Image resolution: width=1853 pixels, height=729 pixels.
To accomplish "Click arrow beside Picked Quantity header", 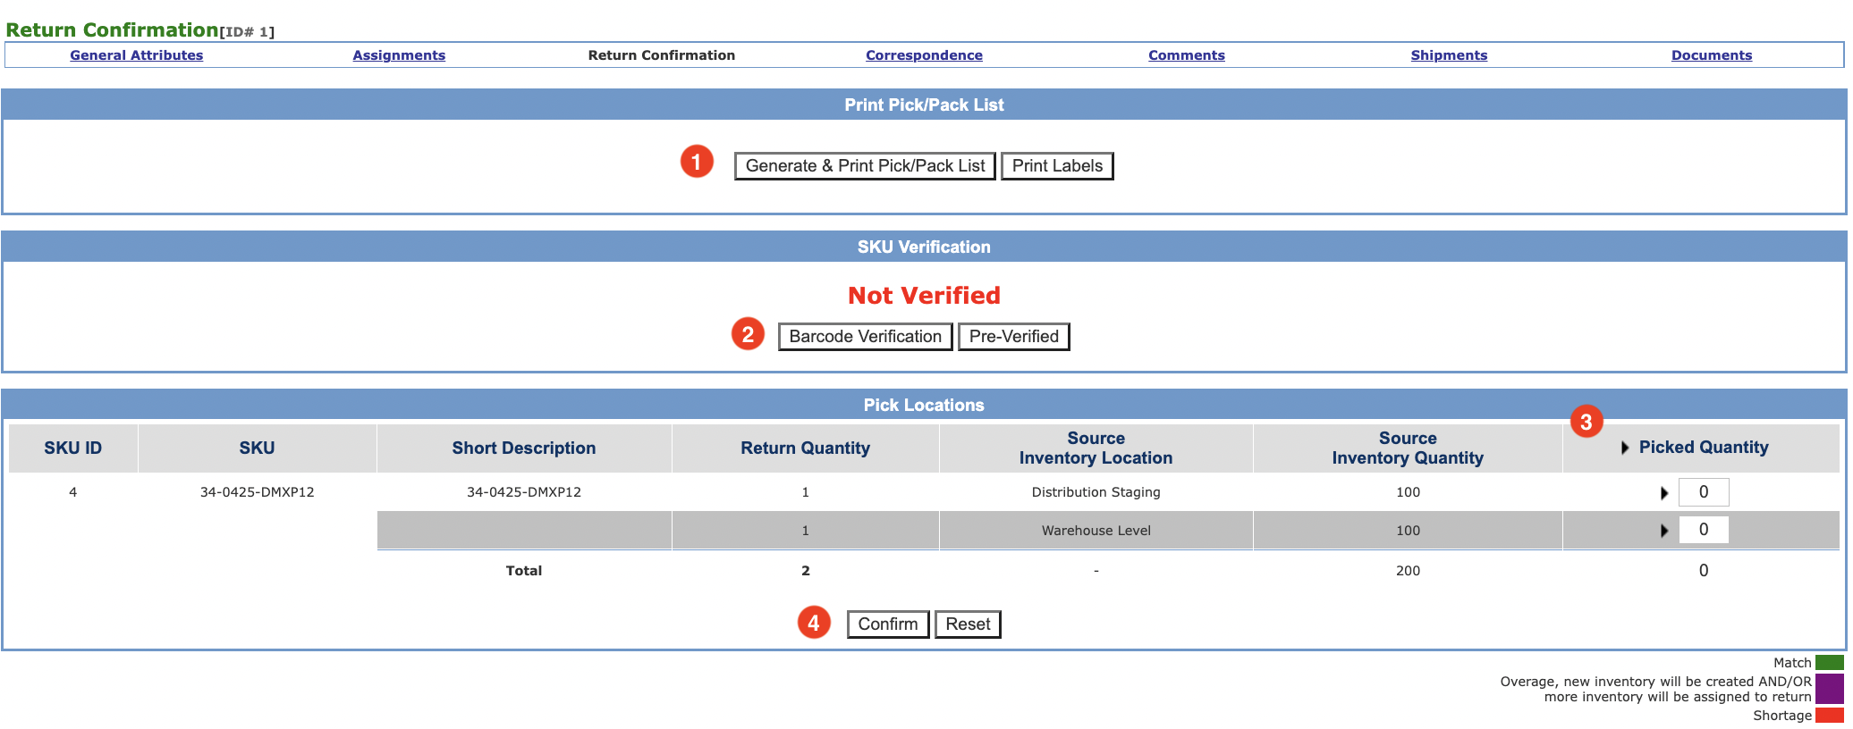I will (1625, 448).
